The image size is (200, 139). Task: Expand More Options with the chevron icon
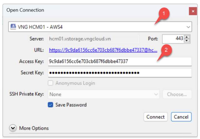coord(13,128)
